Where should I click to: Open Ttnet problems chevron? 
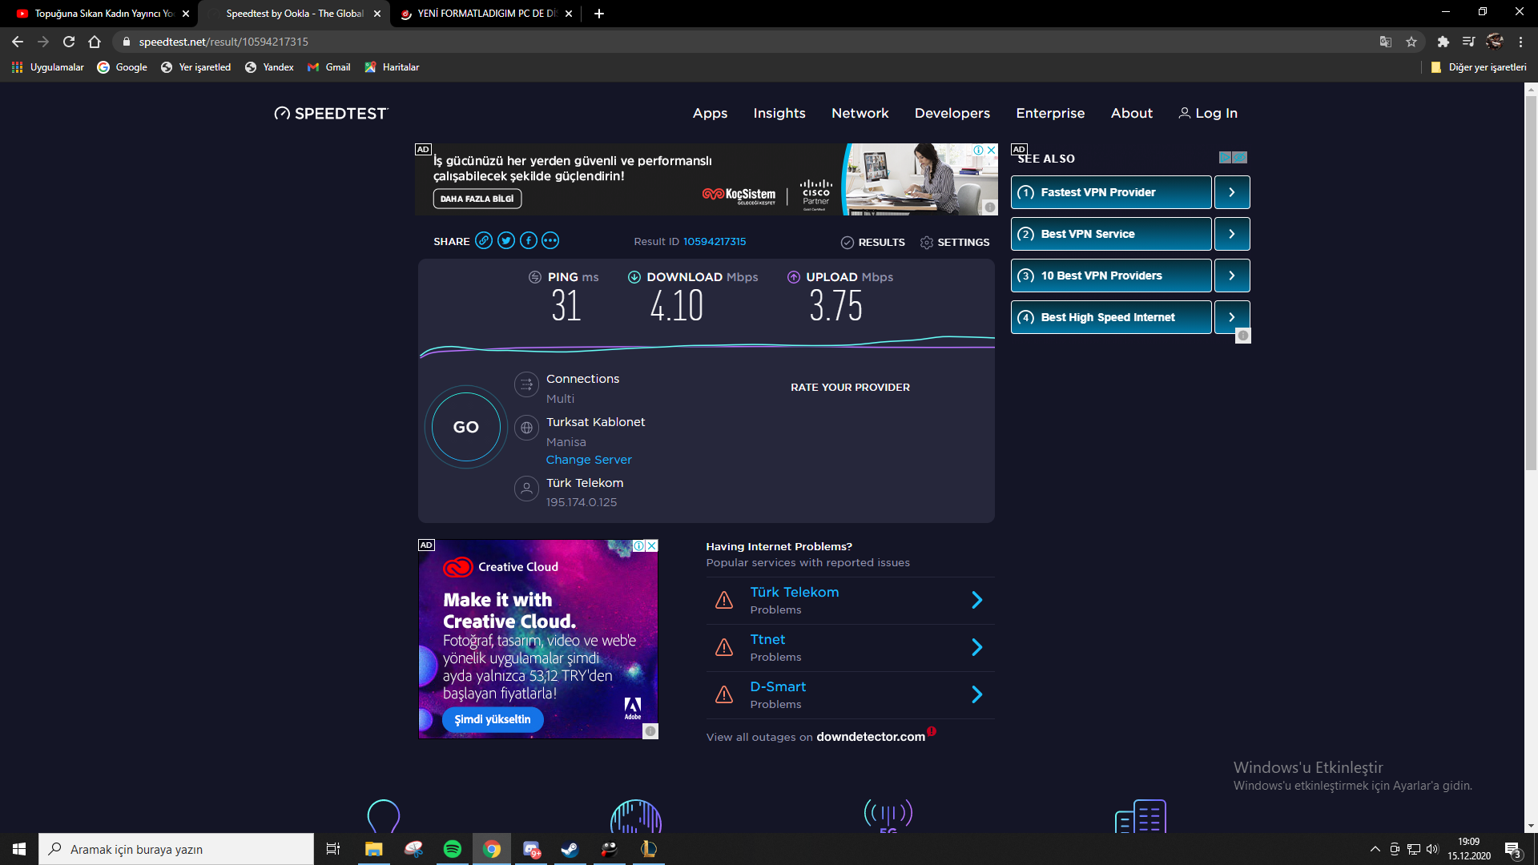977,648
